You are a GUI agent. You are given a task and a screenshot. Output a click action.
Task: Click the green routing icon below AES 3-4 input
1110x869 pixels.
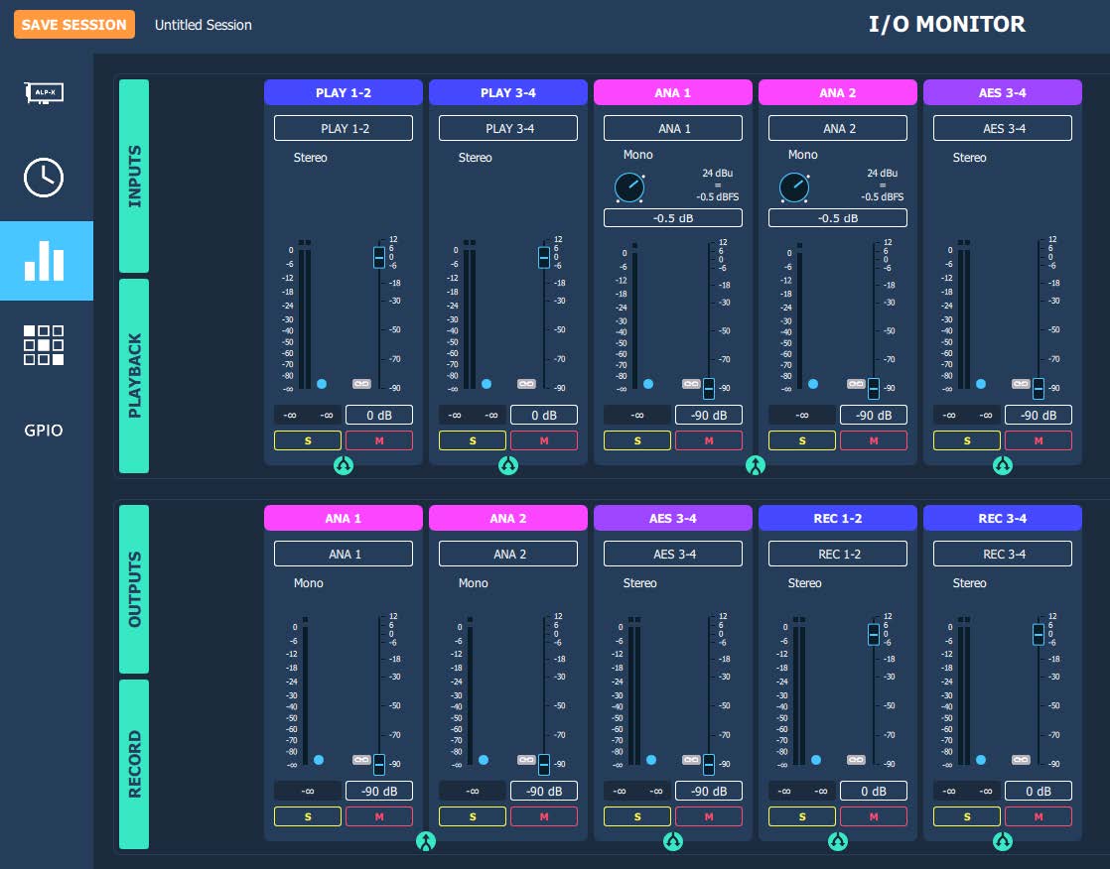(1003, 465)
